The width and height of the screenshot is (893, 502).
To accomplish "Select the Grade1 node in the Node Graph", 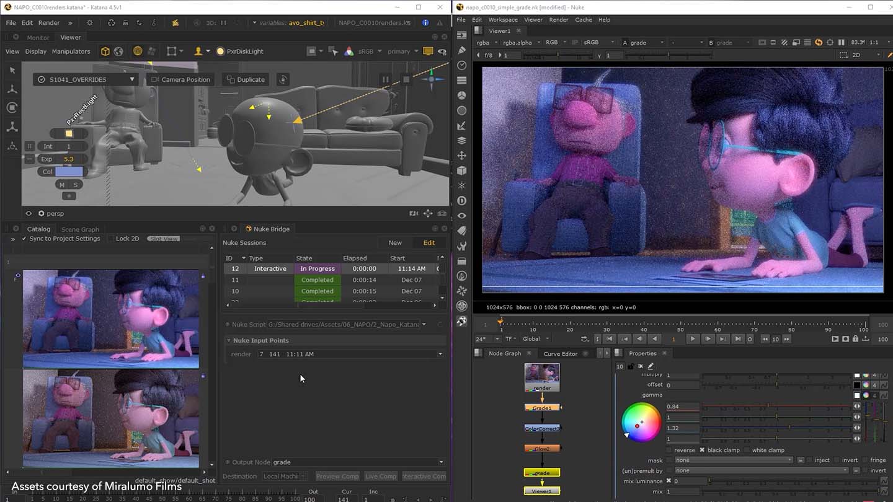I will (x=540, y=407).
